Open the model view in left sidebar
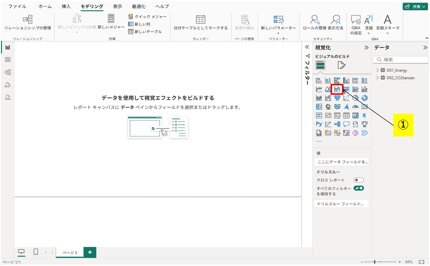 click(7, 72)
